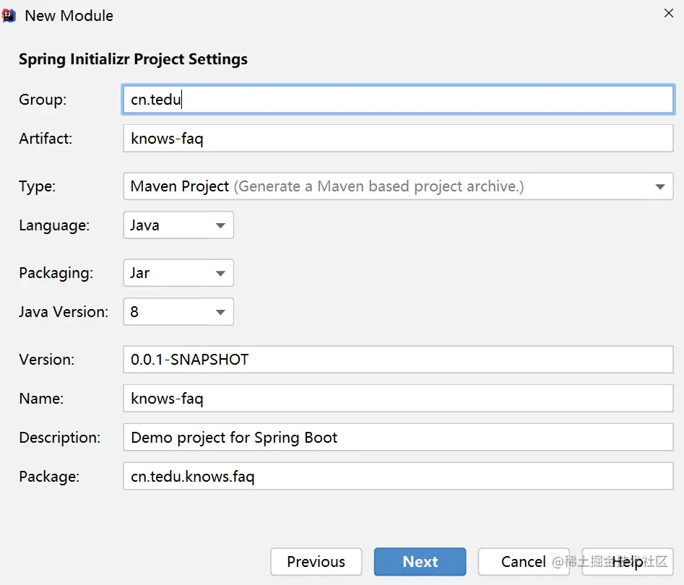Close the New Module dialog
The image size is (684, 585).
670,13
